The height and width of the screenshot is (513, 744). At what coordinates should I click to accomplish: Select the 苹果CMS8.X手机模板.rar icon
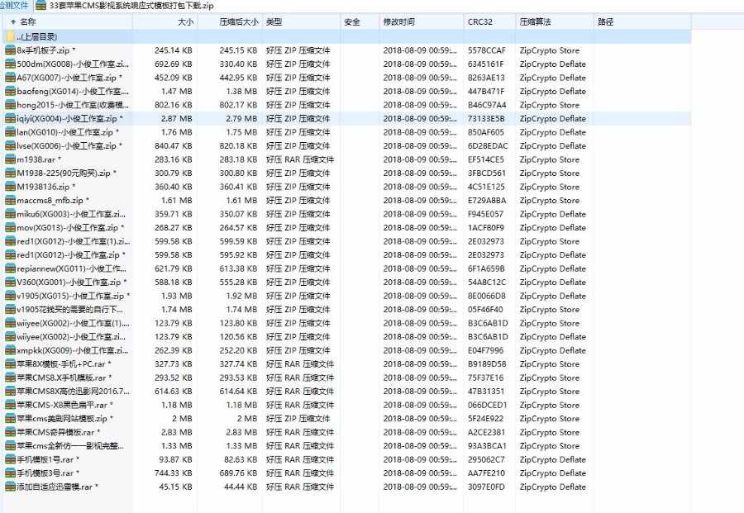click(x=10, y=378)
